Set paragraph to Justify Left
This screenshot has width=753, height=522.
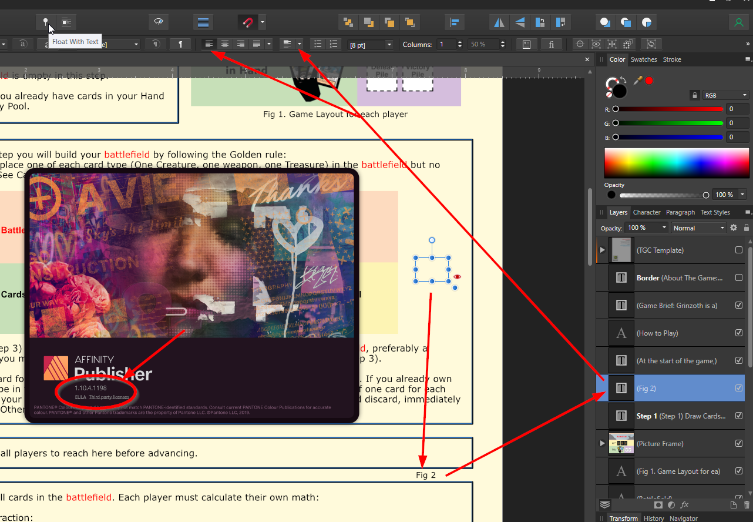(257, 44)
